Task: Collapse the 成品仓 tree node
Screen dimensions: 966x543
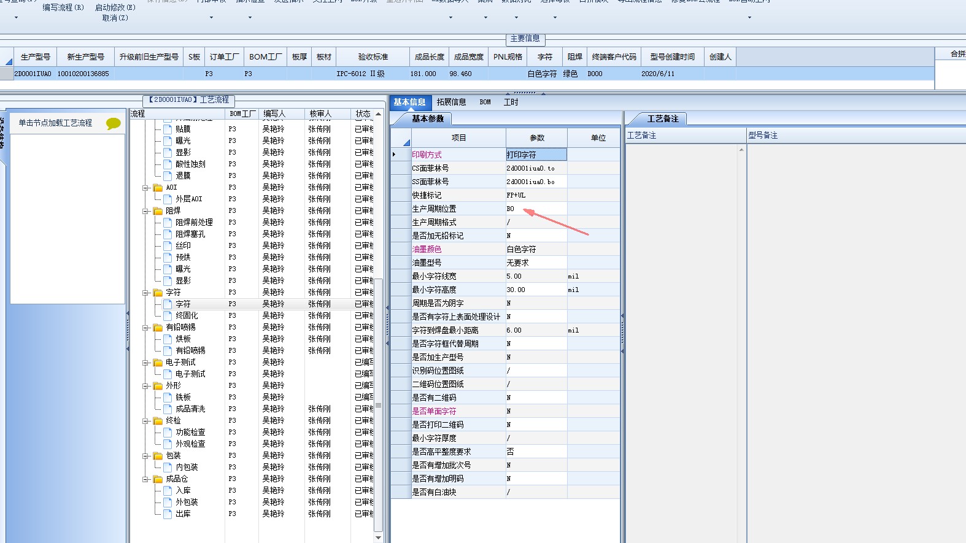Action: click(x=146, y=479)
